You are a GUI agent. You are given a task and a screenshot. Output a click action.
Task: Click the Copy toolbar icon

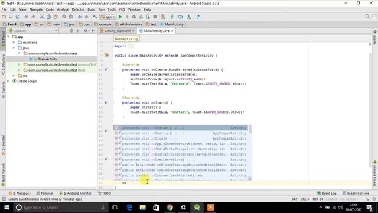48,17
